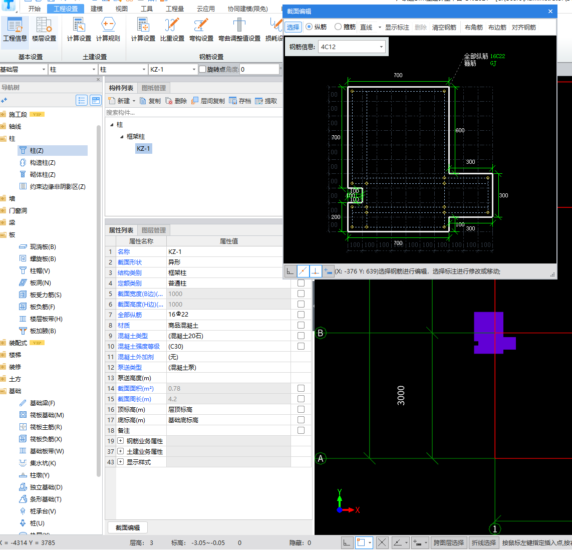
Task: Switch navigation tree to list view icon
Action: tap(81, 100)
